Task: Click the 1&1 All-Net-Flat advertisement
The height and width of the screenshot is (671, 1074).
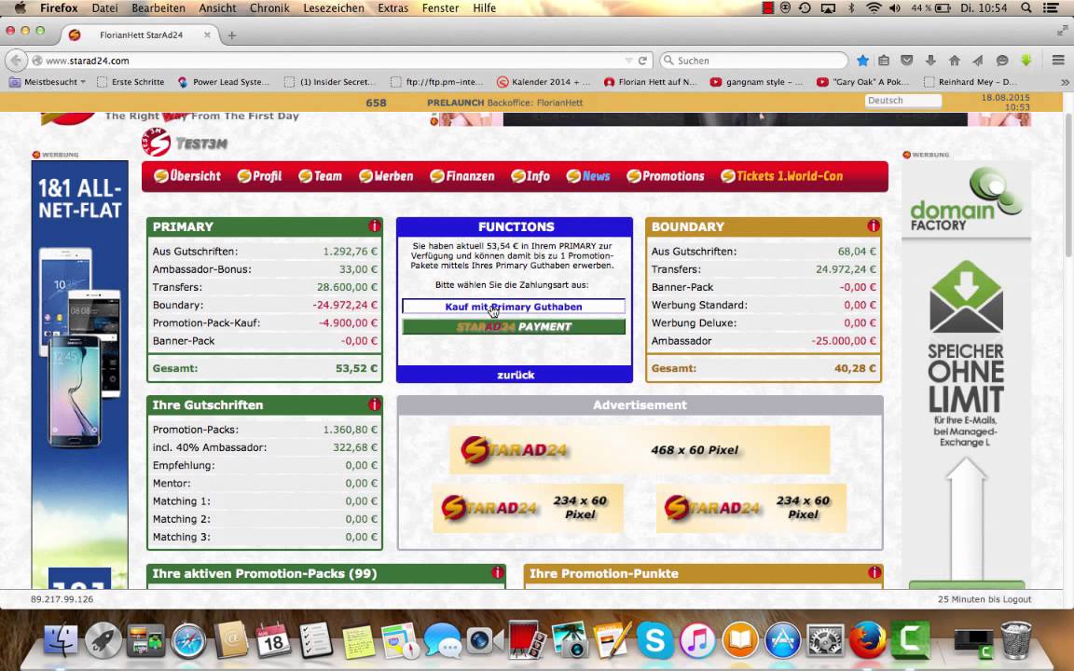Action: 79,374
